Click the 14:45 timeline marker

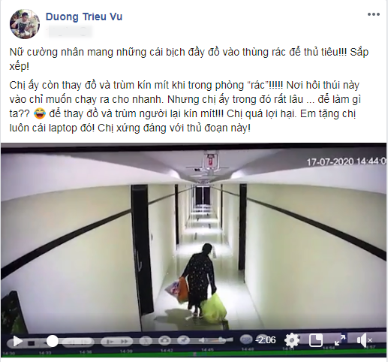coord(208,349)
